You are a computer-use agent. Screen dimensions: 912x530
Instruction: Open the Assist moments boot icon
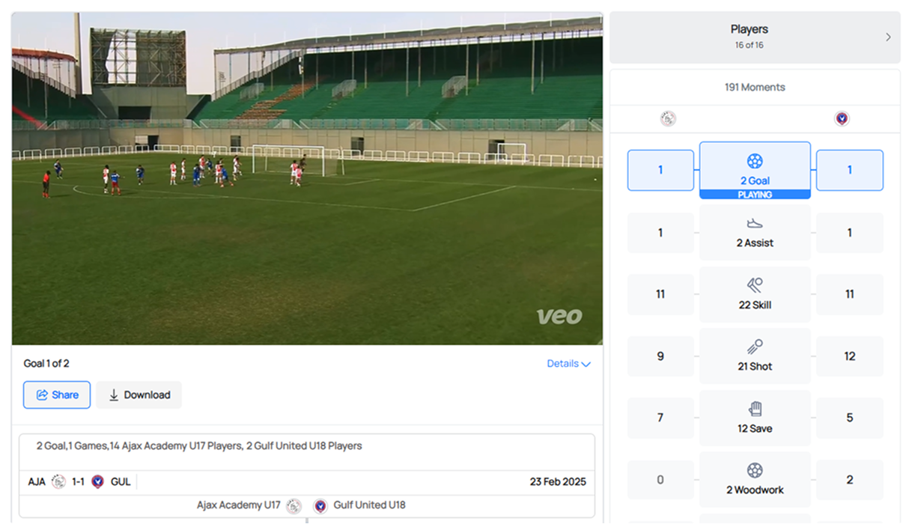point(755,223)
